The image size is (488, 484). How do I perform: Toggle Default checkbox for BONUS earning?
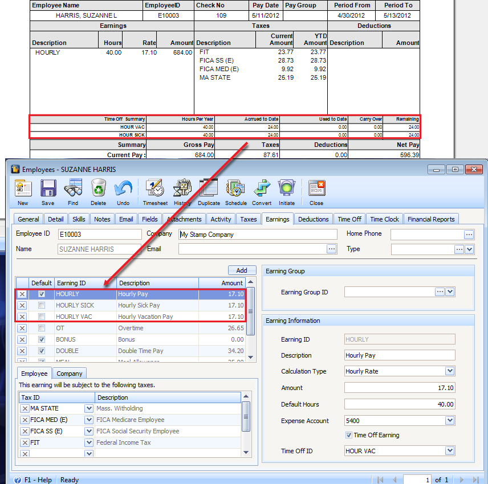click(x=42, y=340)
